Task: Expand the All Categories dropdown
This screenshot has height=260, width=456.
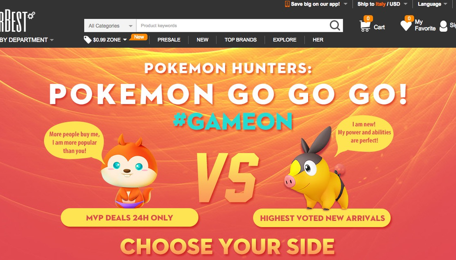Action: point(110,26)
